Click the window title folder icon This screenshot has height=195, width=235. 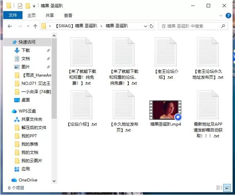click(9, 6)
